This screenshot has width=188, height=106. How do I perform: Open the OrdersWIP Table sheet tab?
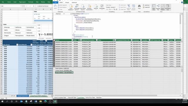point(72,97)
